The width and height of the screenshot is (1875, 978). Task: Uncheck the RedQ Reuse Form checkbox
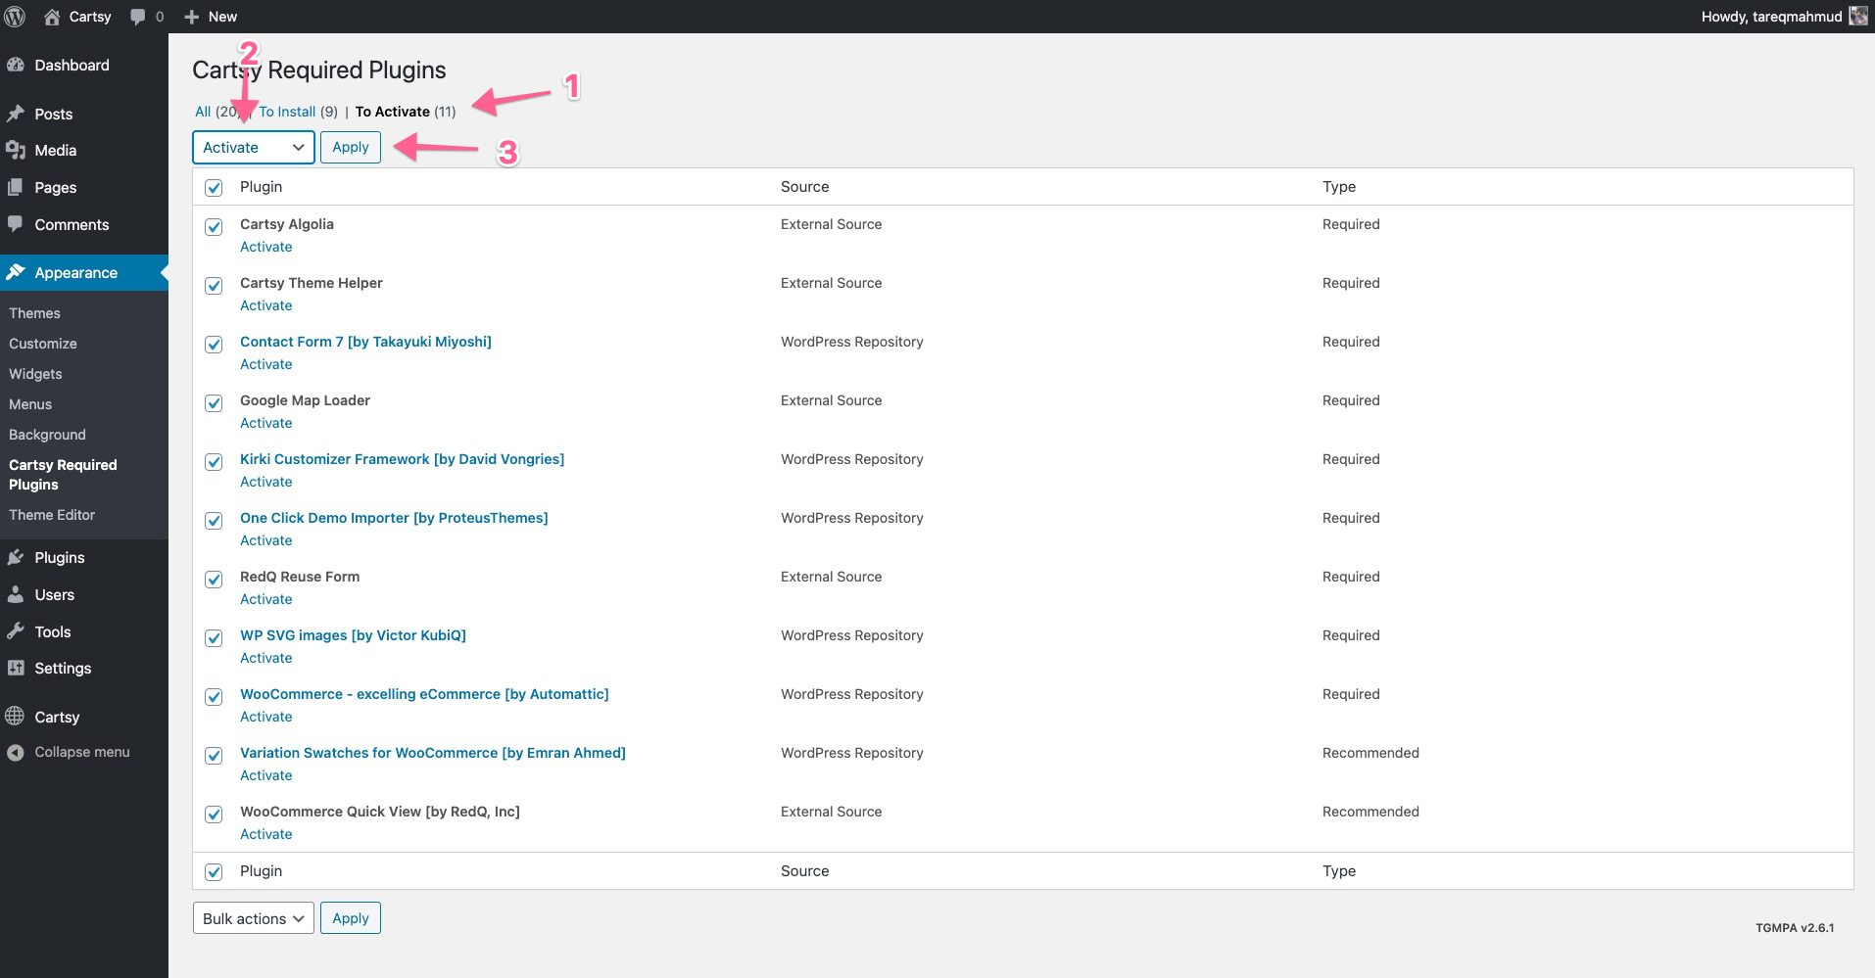click(214, 579)
